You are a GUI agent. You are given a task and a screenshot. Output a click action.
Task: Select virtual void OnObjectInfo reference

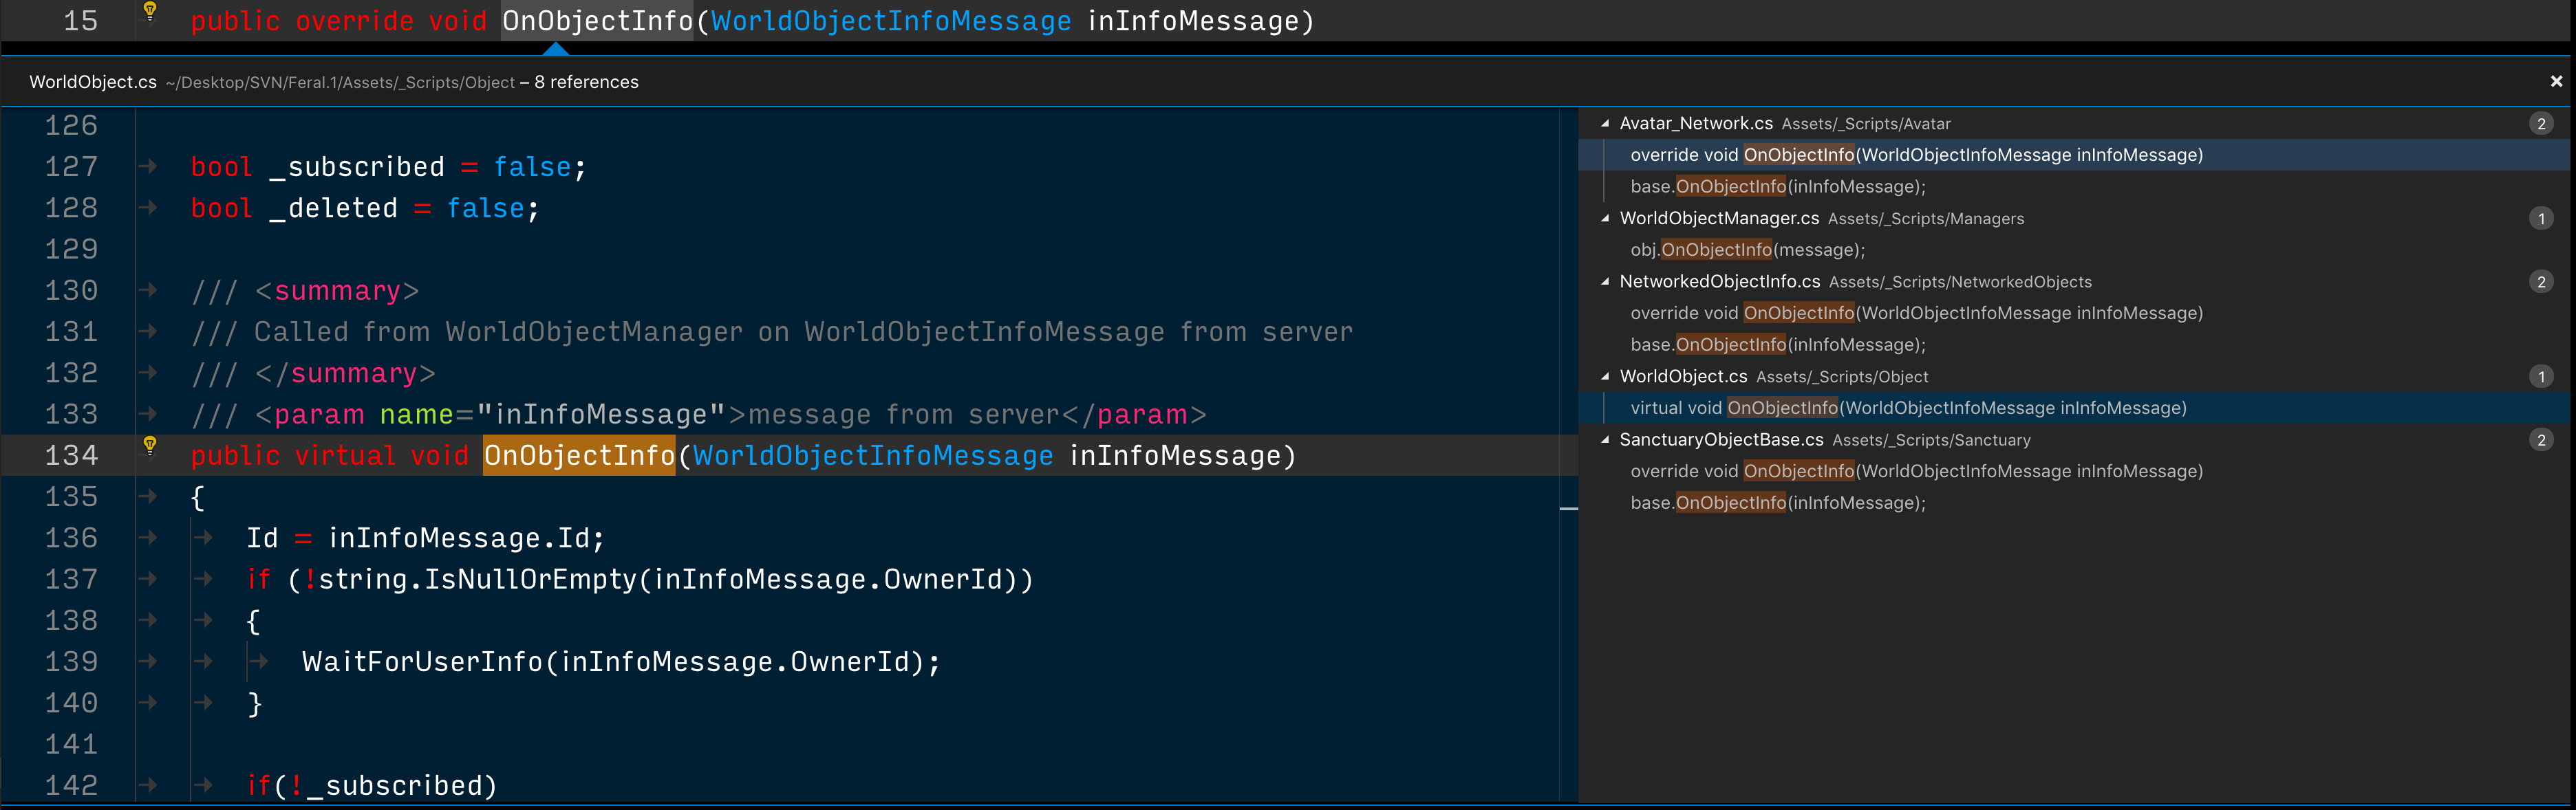click(2074, 408)
